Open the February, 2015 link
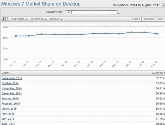Image resolution: width=165 pixels, height=125 pixels. pos(11,104)
